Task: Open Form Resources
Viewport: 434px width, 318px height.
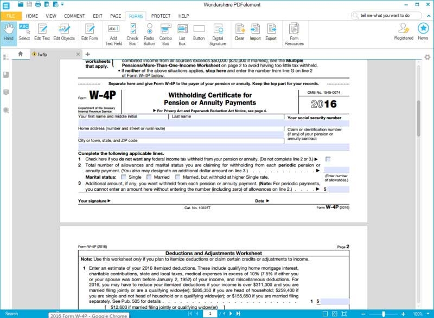Action: coord(294,33)
